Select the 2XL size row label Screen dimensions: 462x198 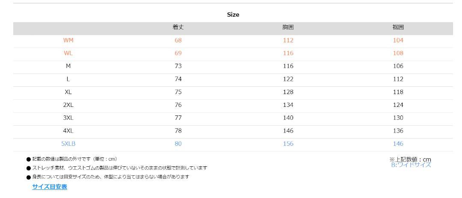[x=68, y=105]
